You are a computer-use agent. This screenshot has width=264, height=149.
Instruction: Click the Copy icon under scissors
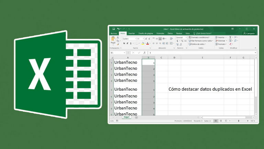coord(118,41)
